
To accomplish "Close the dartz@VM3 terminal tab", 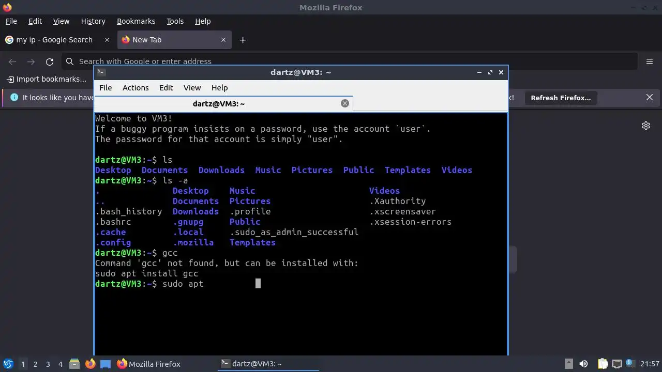I will 345,103.
